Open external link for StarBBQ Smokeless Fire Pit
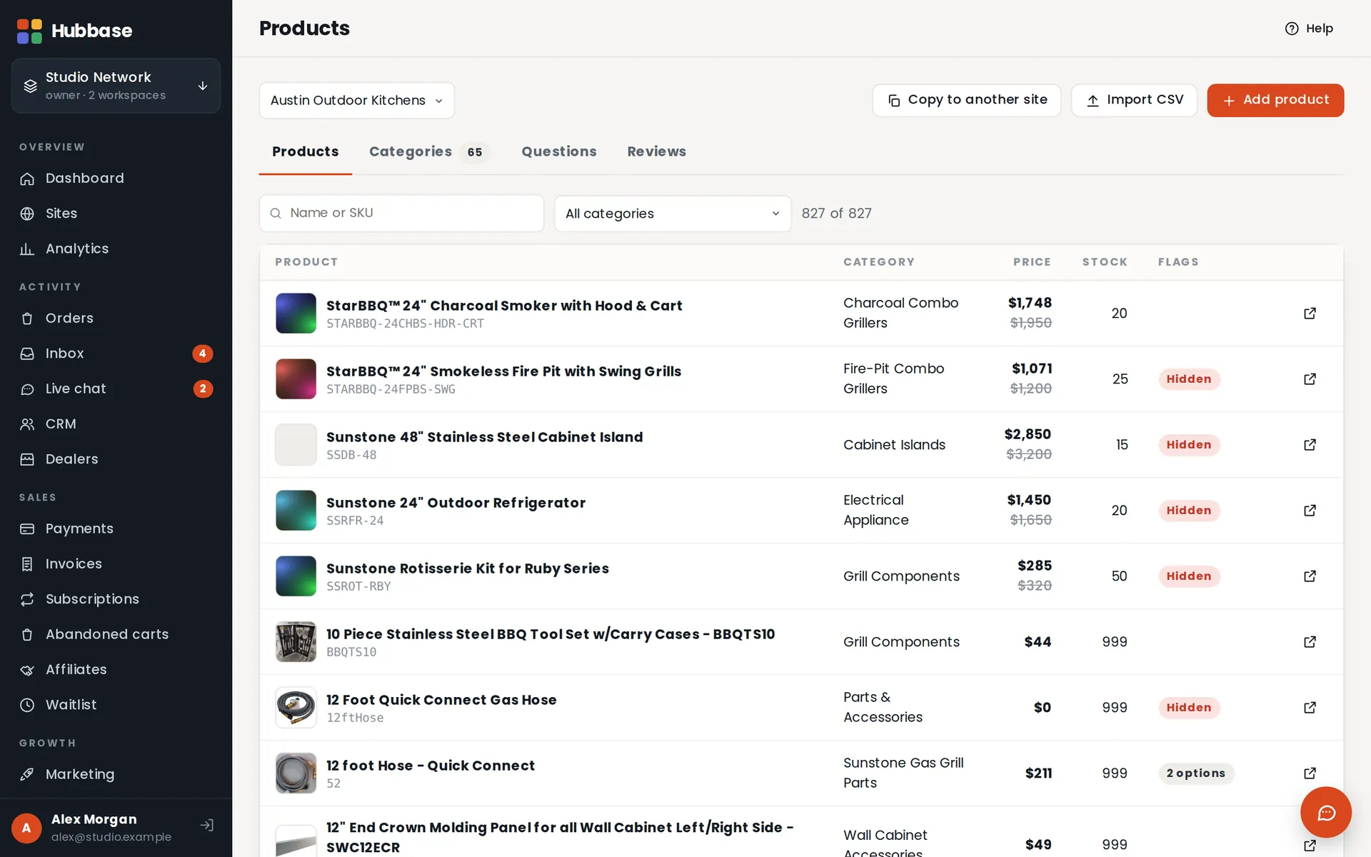 click(1310, 379)
